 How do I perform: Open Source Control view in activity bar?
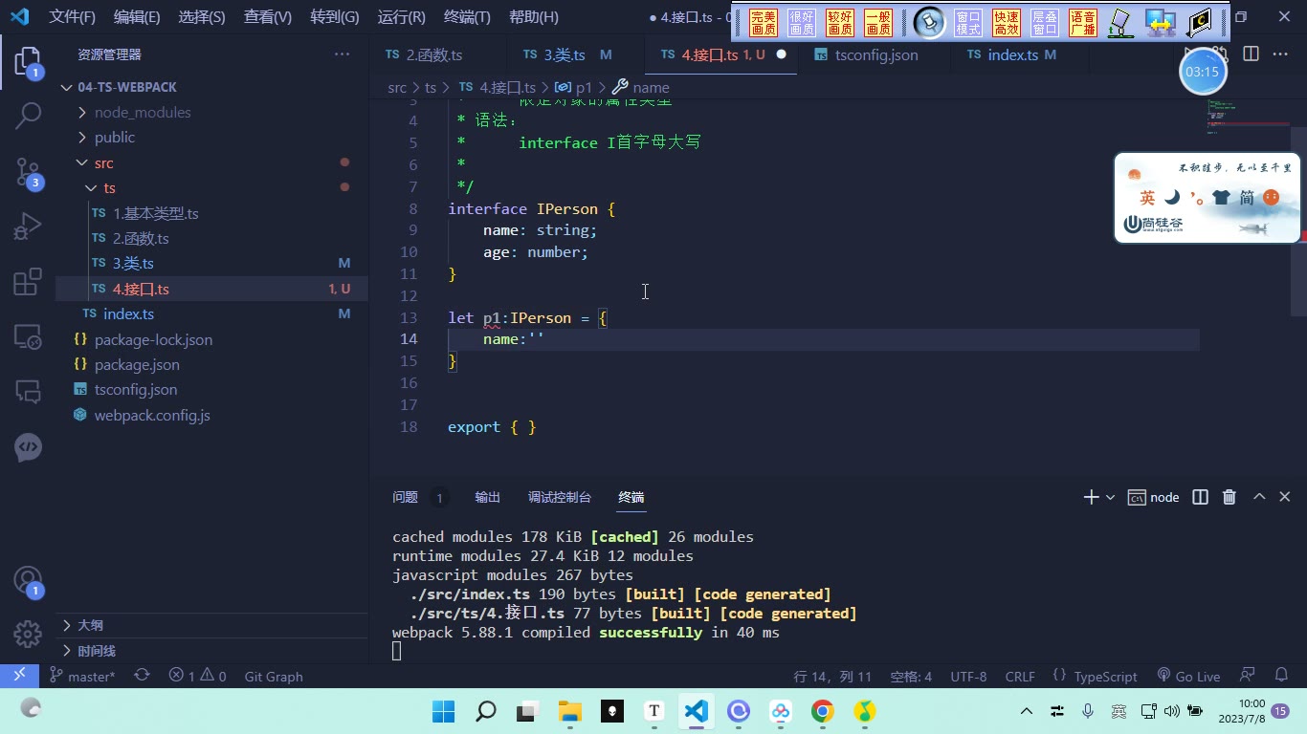pos(28,172)
